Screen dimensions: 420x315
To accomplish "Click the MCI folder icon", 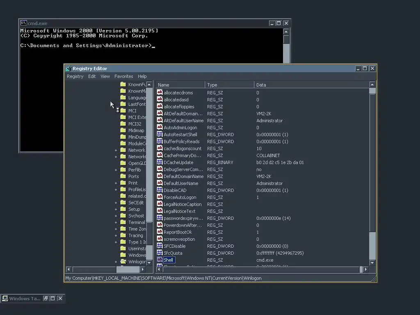I will pos(123,111).
